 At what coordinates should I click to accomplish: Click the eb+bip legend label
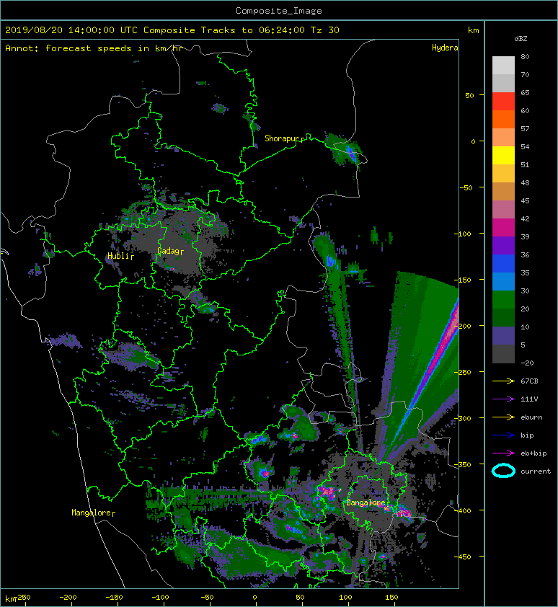pos(533,453)
